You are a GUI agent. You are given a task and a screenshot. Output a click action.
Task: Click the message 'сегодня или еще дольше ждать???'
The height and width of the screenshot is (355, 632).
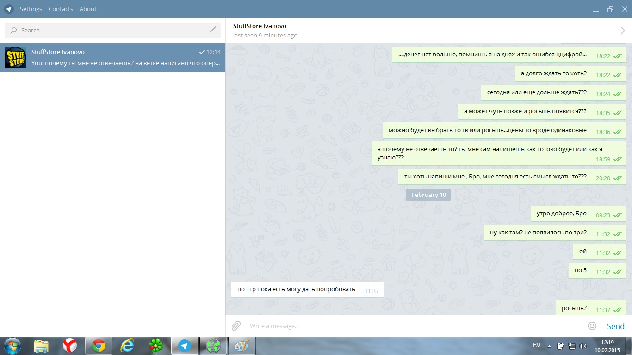coord(553,92)
